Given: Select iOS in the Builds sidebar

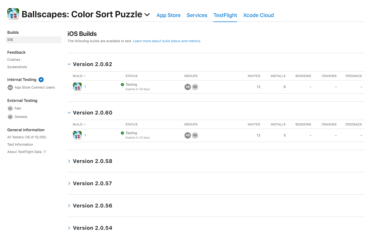Looking at the screenshot, I should pyautogui.click(x=10, y=40).
